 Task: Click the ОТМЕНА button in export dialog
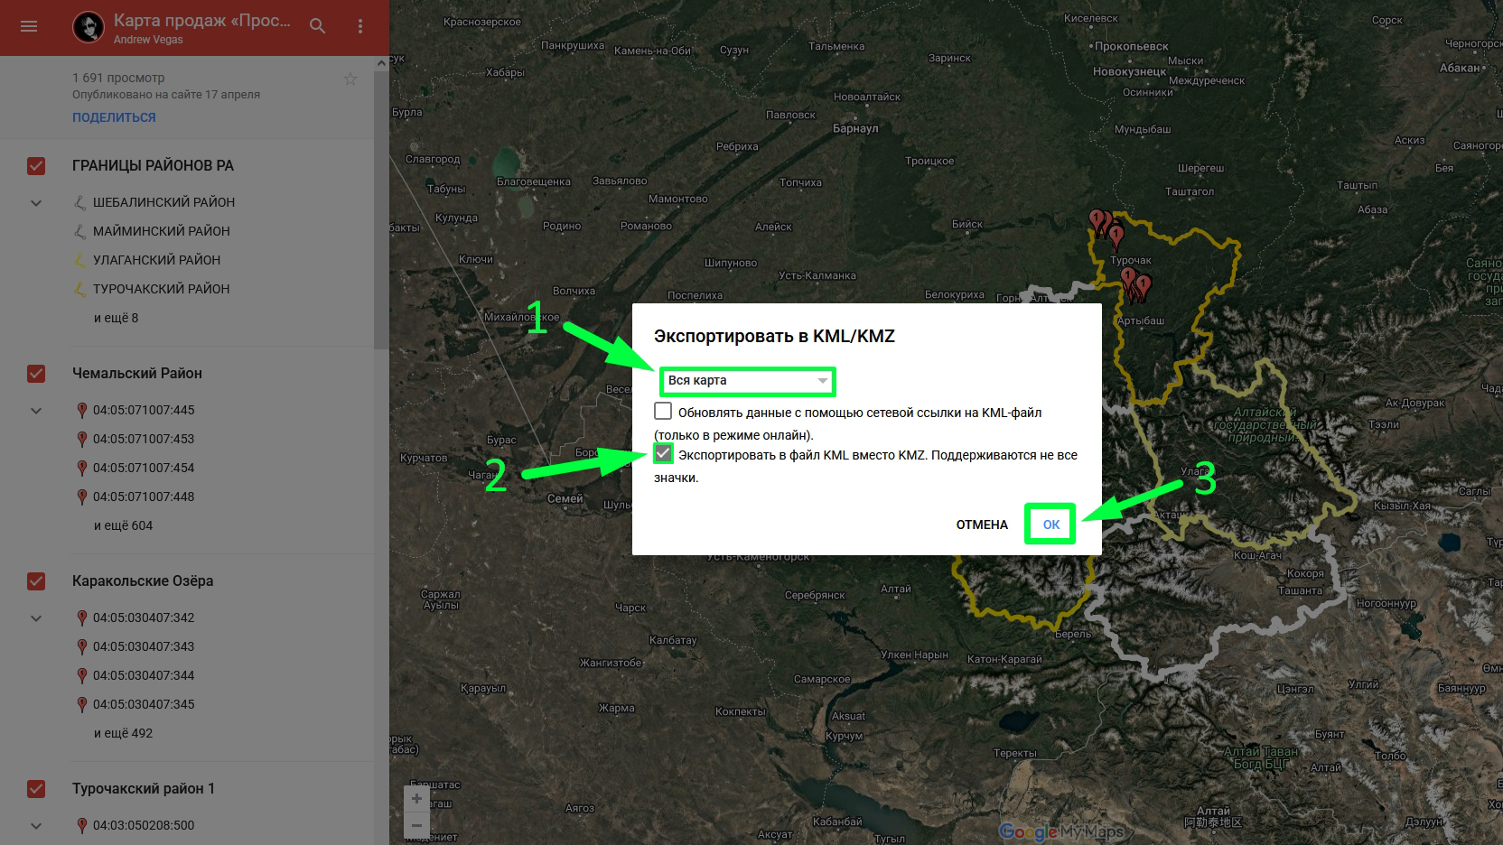point(982,525)
